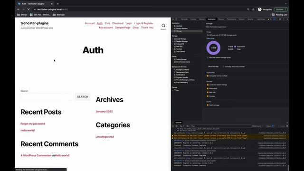Switch to the Network tab in DevTools
The height and width of the screenshot is (171, 304).
[202, 19]
